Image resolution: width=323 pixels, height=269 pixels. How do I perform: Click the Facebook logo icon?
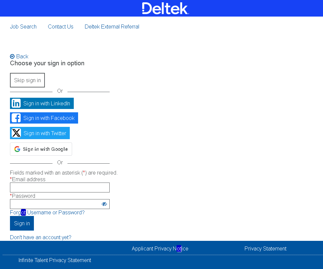[16, 118]
